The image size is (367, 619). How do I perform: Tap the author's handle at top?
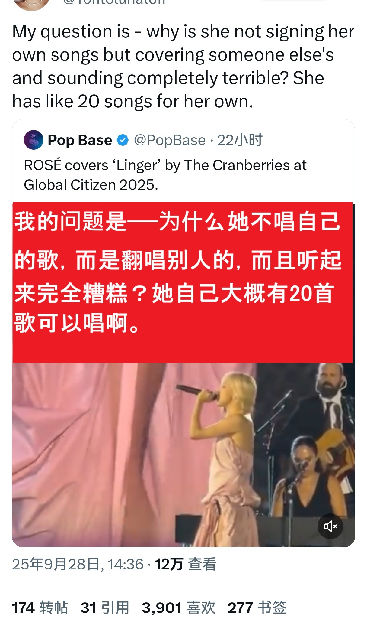pos(114,2)
